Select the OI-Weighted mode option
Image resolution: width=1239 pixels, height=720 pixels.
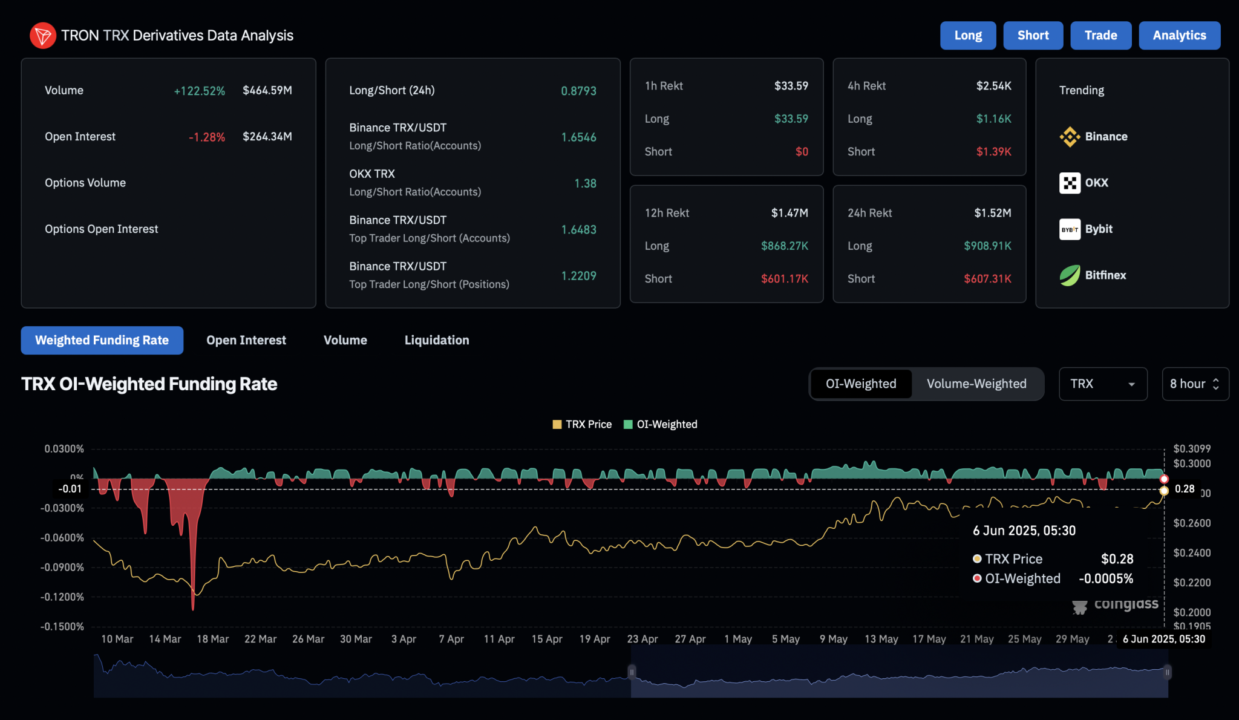click(860, 384)
